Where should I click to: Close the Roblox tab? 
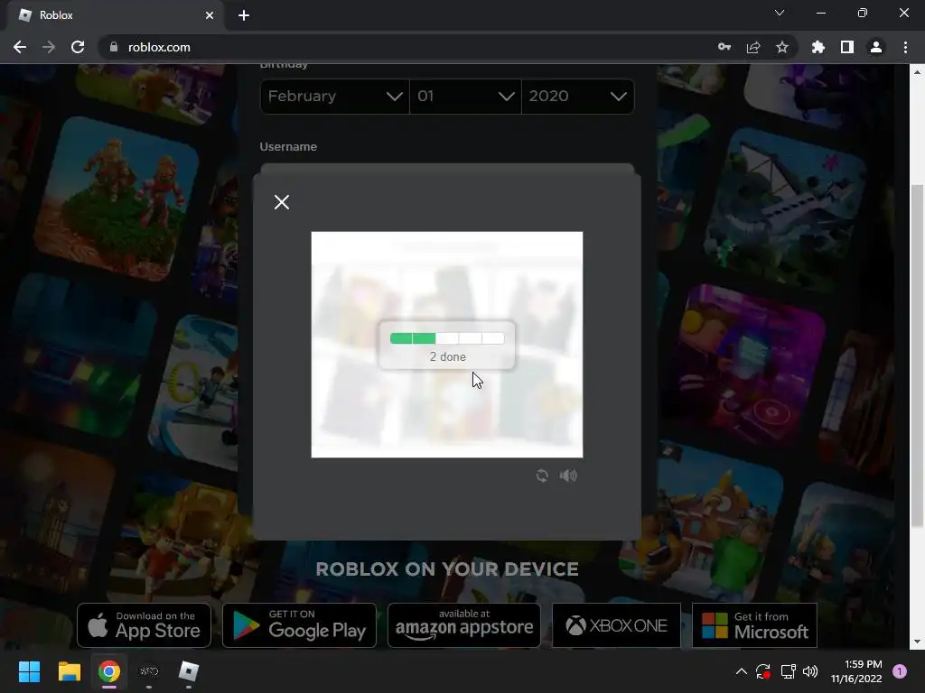pyautogui.click(x=210, y=15)
